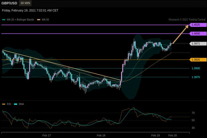Click the RSI legend label
The height and width of the screenshot is (138, 207).
(x=9, y=104)
